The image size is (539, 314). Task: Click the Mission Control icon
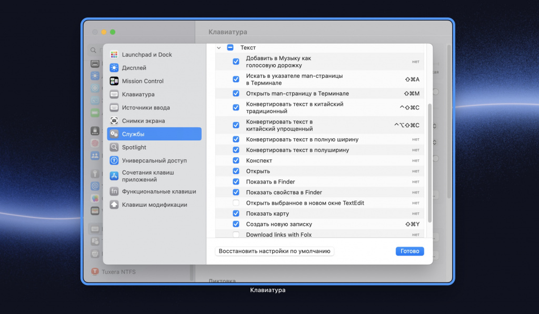[x=114, y=81]
